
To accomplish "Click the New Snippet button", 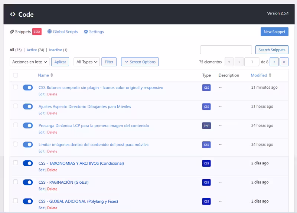I will (x=274, y=32).
